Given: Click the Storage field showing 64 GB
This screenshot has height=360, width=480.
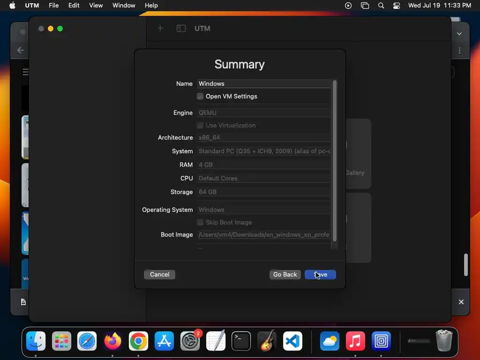Looking at the screenshot, I should (x=263, y=192).
